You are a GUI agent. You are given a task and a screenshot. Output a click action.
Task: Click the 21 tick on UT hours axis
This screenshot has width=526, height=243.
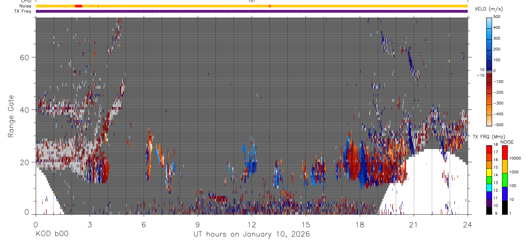[413, 224]
